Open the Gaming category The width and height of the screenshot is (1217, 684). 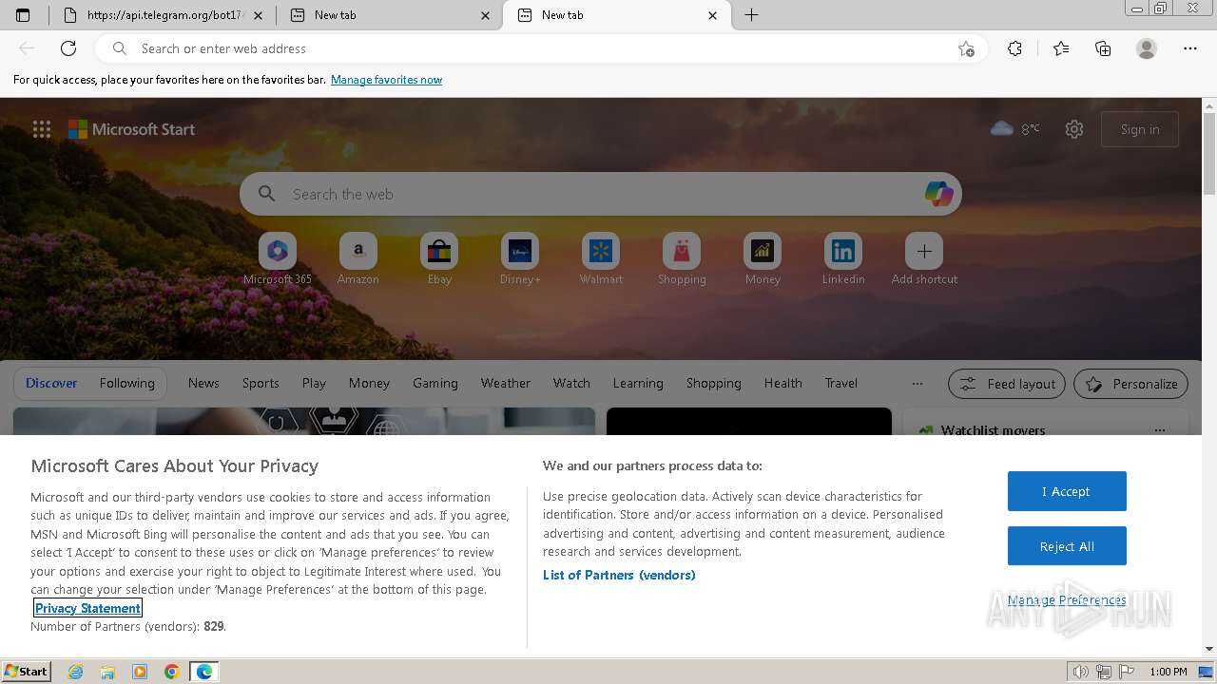click(435, 383)
